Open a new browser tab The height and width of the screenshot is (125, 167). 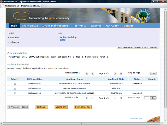(x=44, y=5)
